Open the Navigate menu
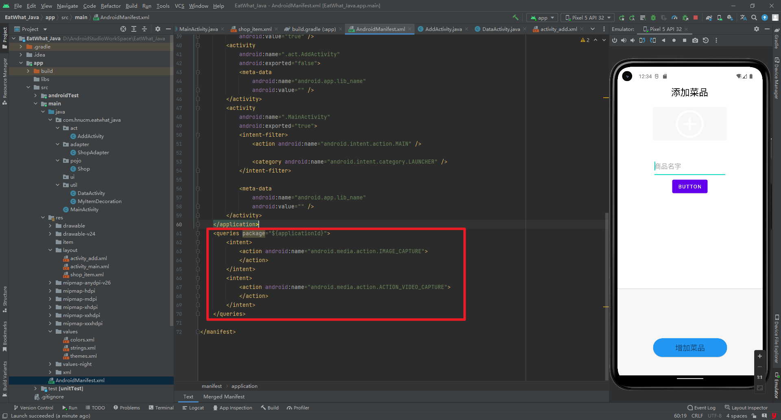Screen dimensions: 781x420 [x=67, y=6]
